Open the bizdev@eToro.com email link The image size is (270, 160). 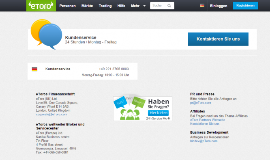pyautogui.click(x=204, y=141)
